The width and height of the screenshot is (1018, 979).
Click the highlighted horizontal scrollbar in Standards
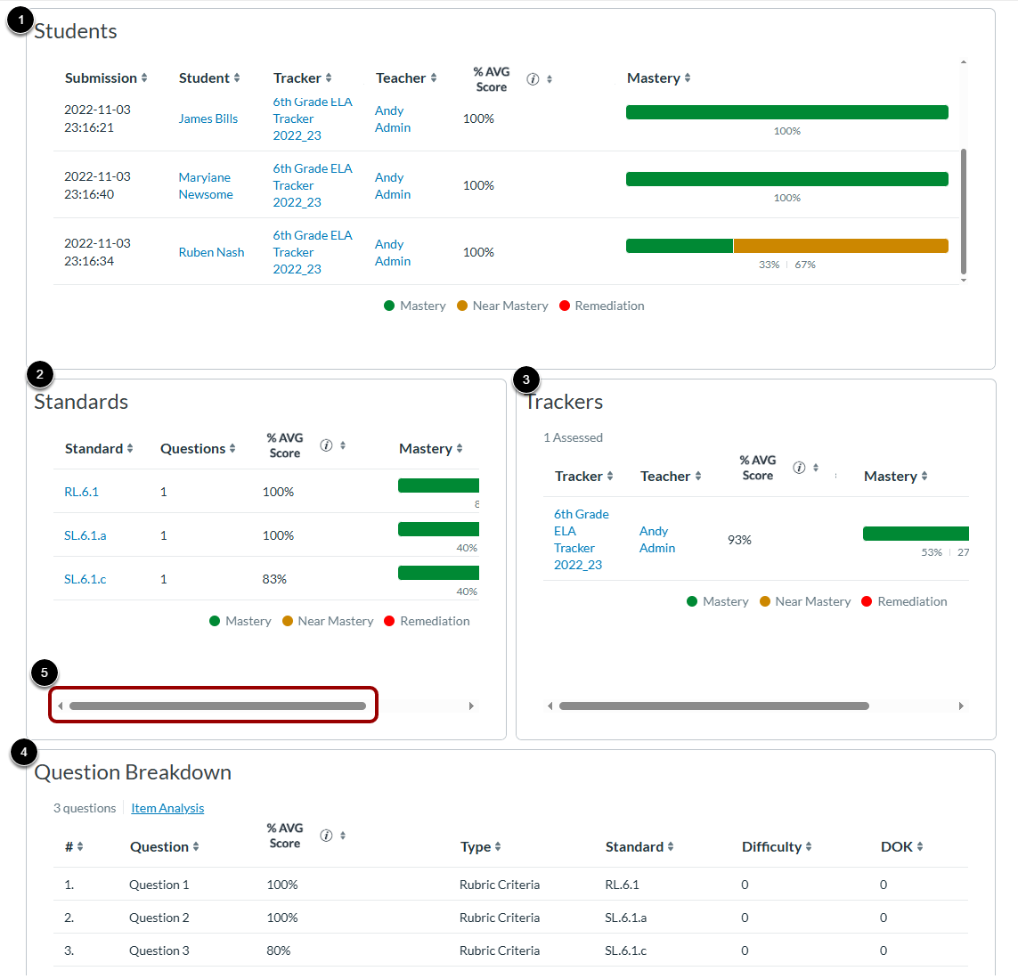pos(213,705)
